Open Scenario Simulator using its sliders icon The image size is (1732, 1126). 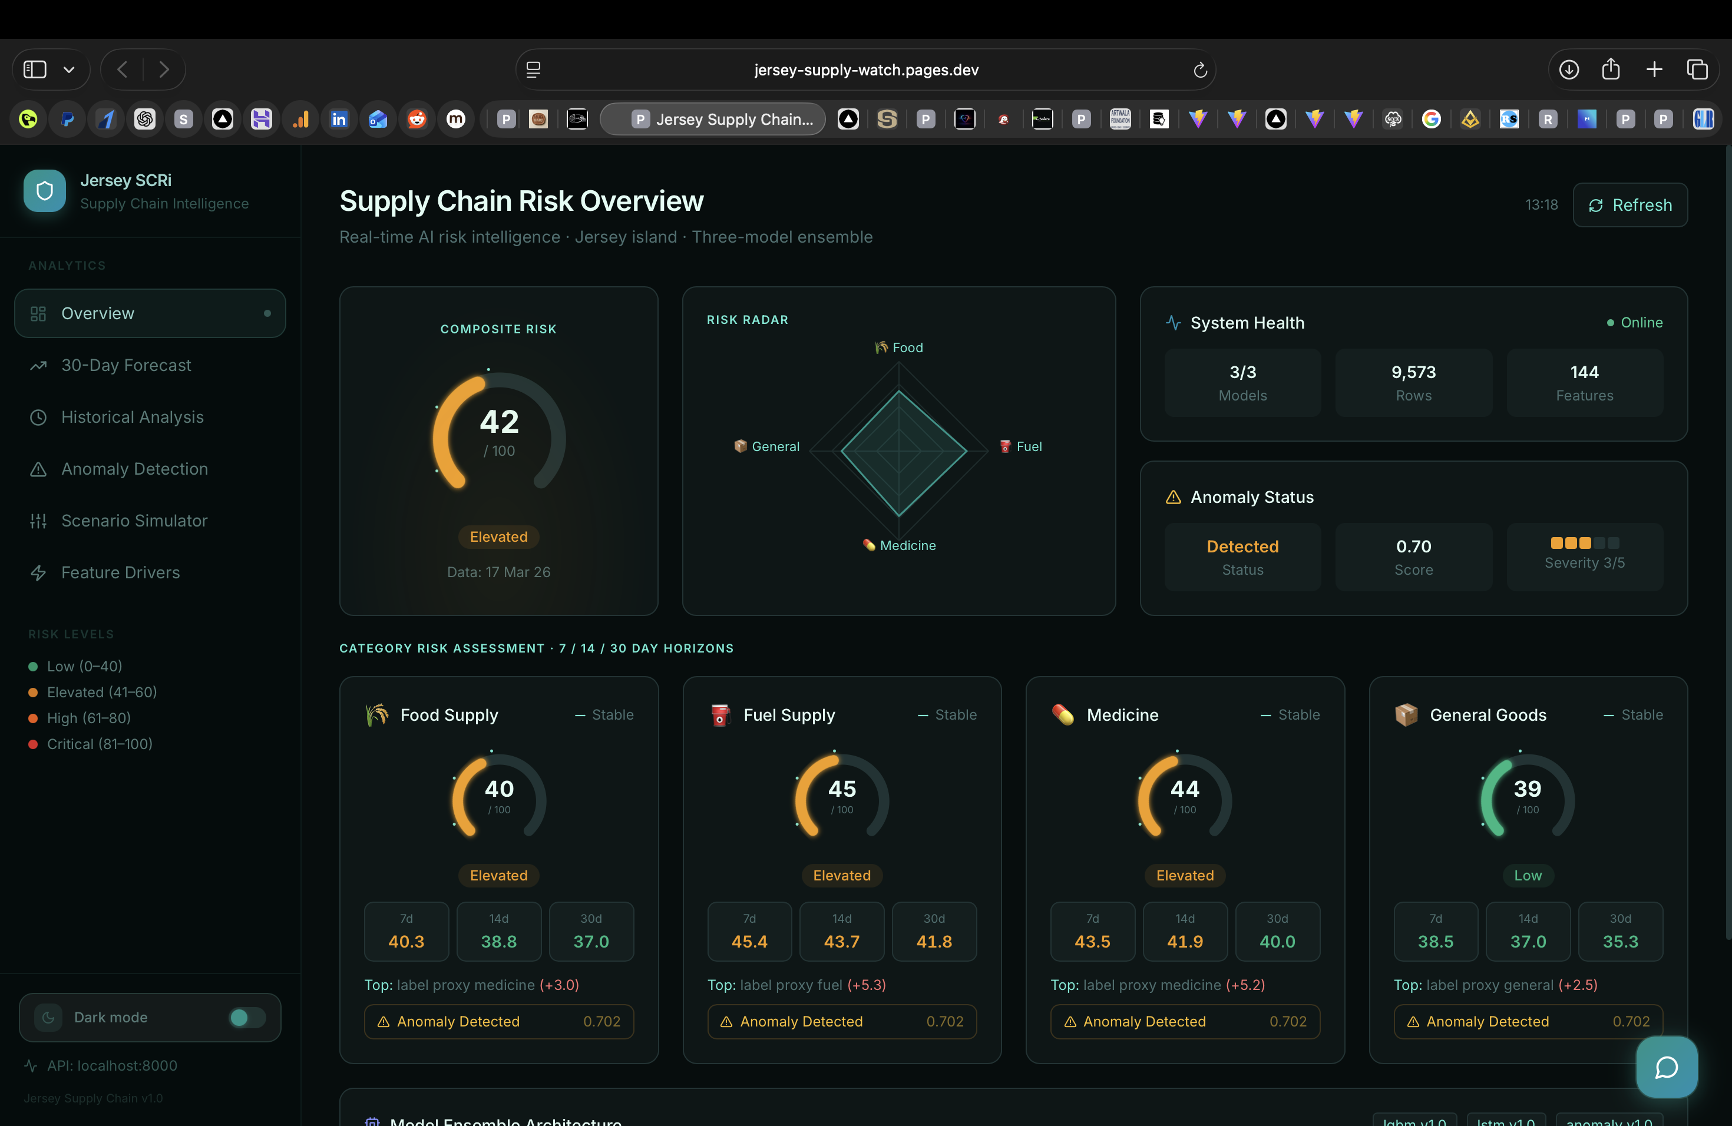click(x=38, y=521)
